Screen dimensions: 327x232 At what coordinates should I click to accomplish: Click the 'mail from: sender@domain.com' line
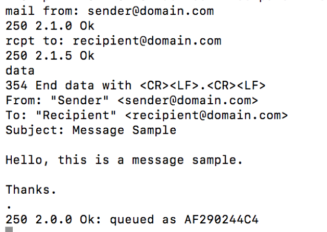pyautogui.click(x=110, y=11)
